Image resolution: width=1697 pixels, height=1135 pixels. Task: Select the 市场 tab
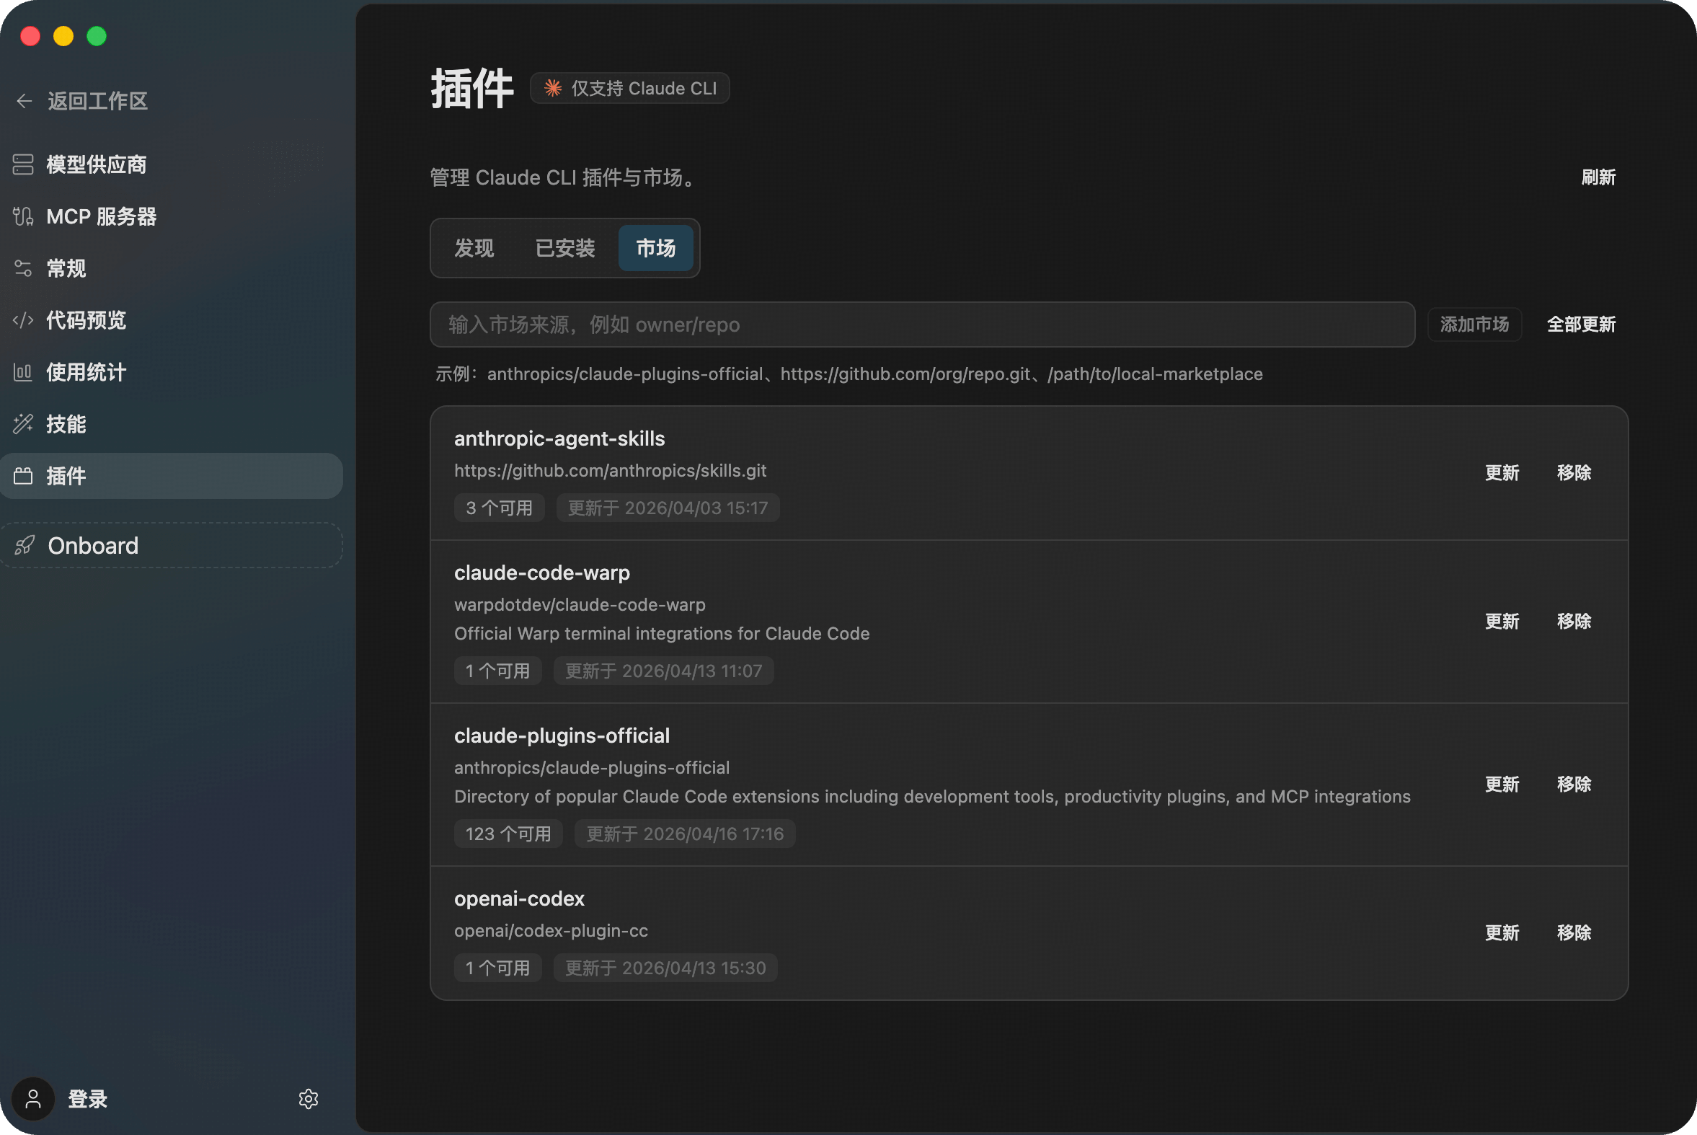click(655, 248)
